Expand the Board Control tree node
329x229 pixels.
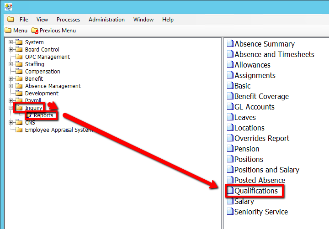click(x=11, y=50)
